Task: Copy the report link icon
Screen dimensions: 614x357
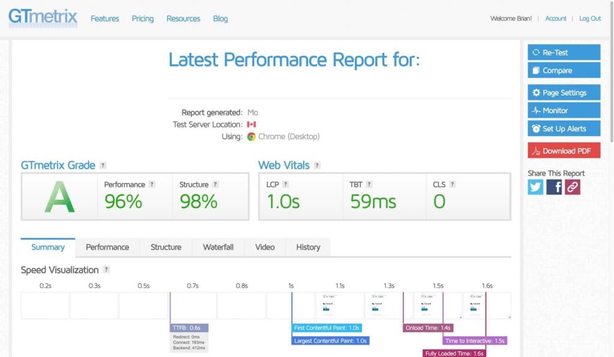Action: coord(573,187)
